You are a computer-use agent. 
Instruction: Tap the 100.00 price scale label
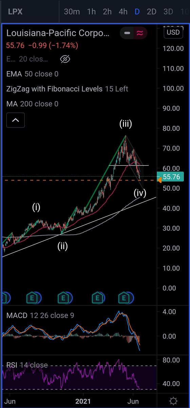click(173, 88)
